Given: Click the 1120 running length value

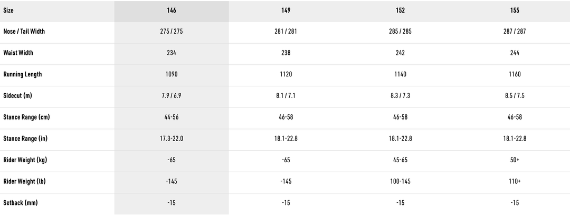Looking at the screenshot, I should pos(286,75).
